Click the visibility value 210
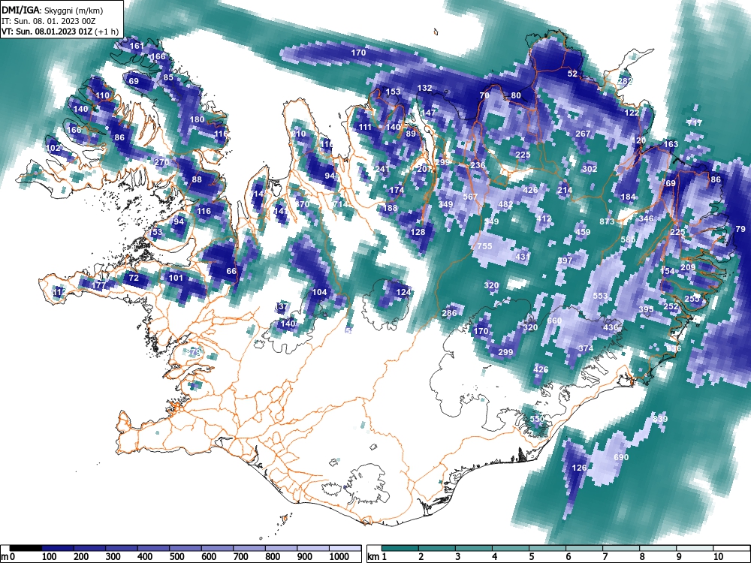The width and height of the screenshot is (751, 563). tap(298, 134)
